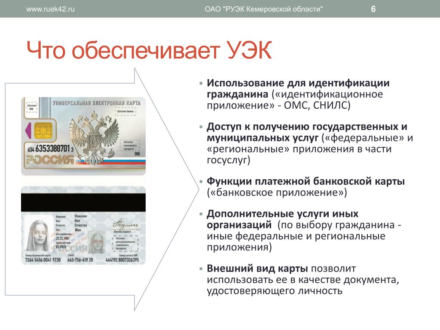Screen dimensions: 440x330
Task: Click "Логотип УЭК" placeholder on card front
Action: tap(31, 107)
